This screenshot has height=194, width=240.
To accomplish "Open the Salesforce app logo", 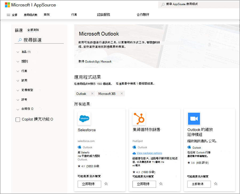I will pos(84,119).
